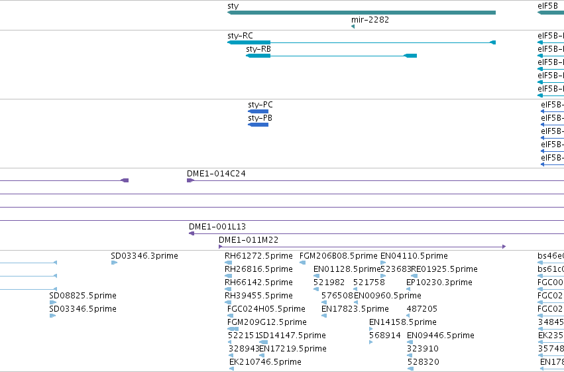Select the DME1-011M22 clone line
Image resolution: width=564 pixels, height=372 pixels.
click(x=363, y=247)
